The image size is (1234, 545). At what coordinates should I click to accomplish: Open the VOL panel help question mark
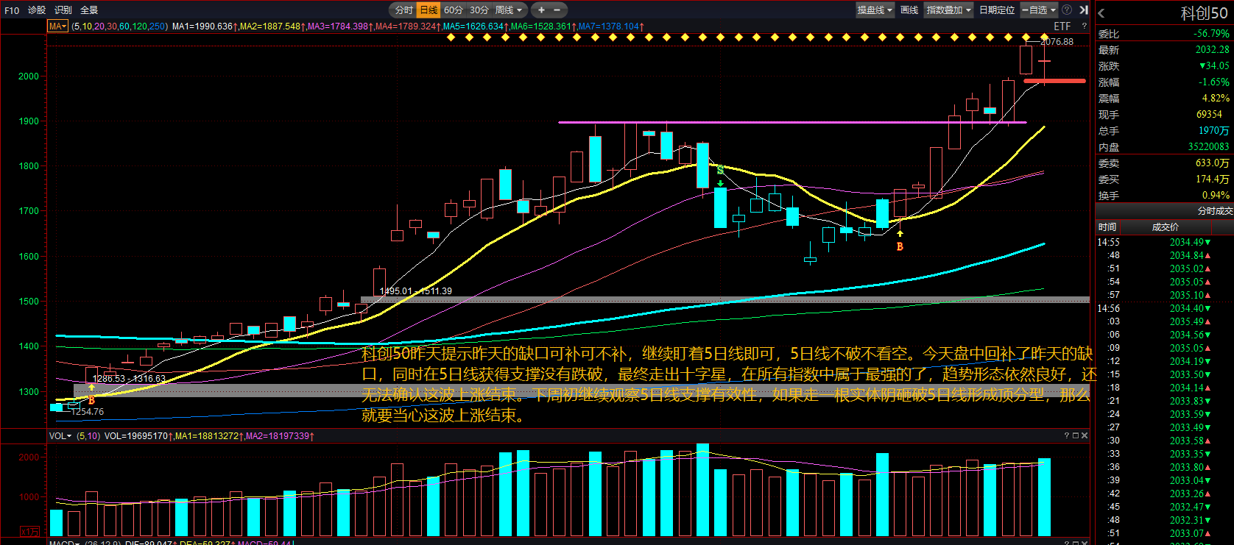pos(1066,436)
